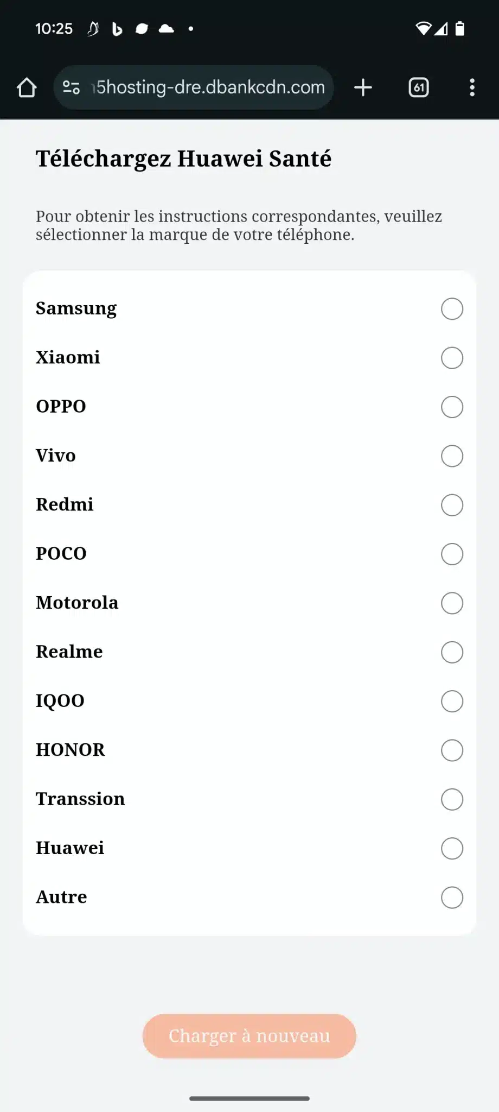499x1112 pixels.
Task: Choose IQOO from the brand list
Action: pos(452,701)
